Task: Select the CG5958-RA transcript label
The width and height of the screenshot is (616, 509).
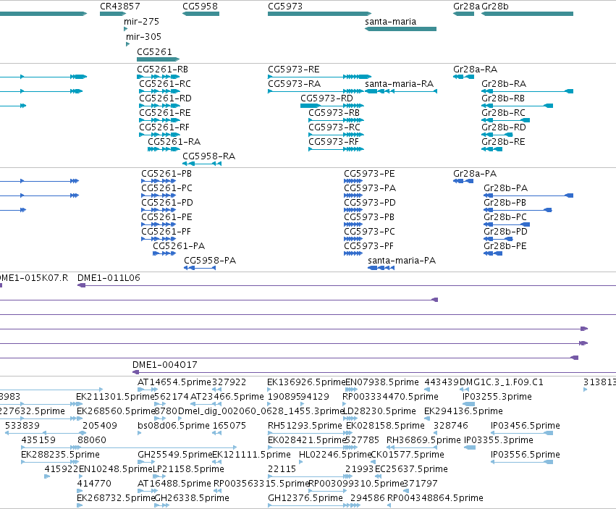Action: (209, 156)
